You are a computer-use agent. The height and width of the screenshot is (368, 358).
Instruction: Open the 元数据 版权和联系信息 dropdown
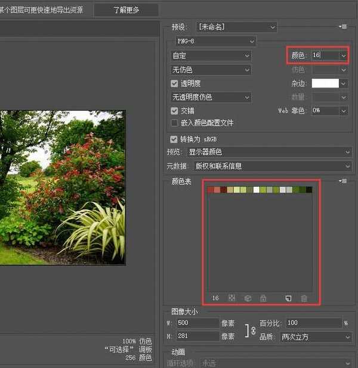(269, 166)
